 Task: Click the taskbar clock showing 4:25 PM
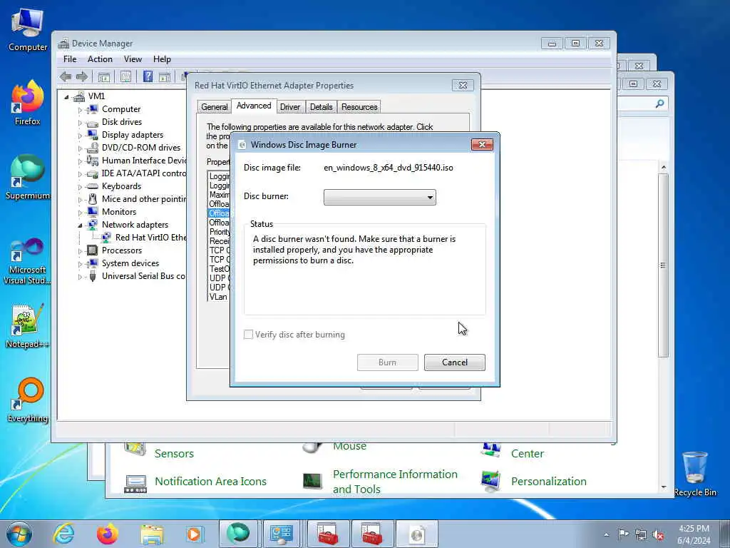pos(694,534)
